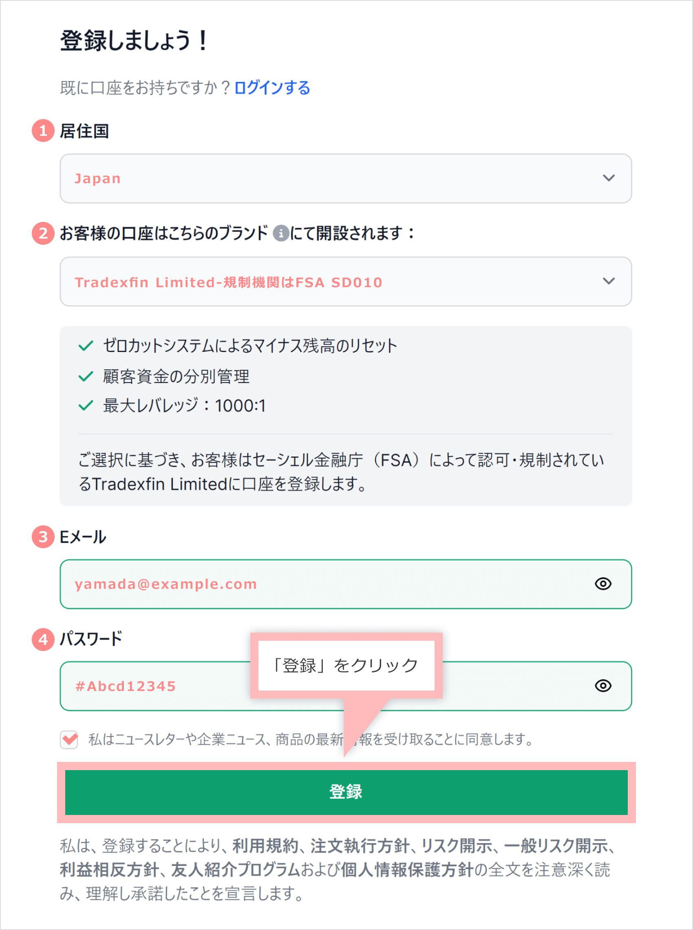
Task: Open the Japan country dropdown
Action: point(345,178)
